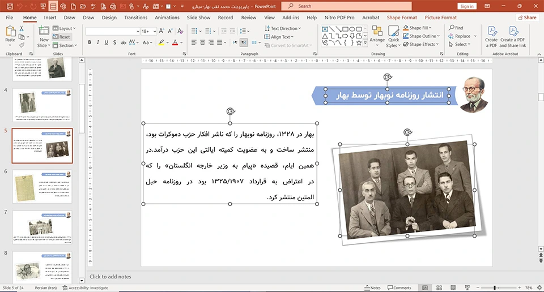
Task: Toggle right-to-left text direction
Action: 244,42
